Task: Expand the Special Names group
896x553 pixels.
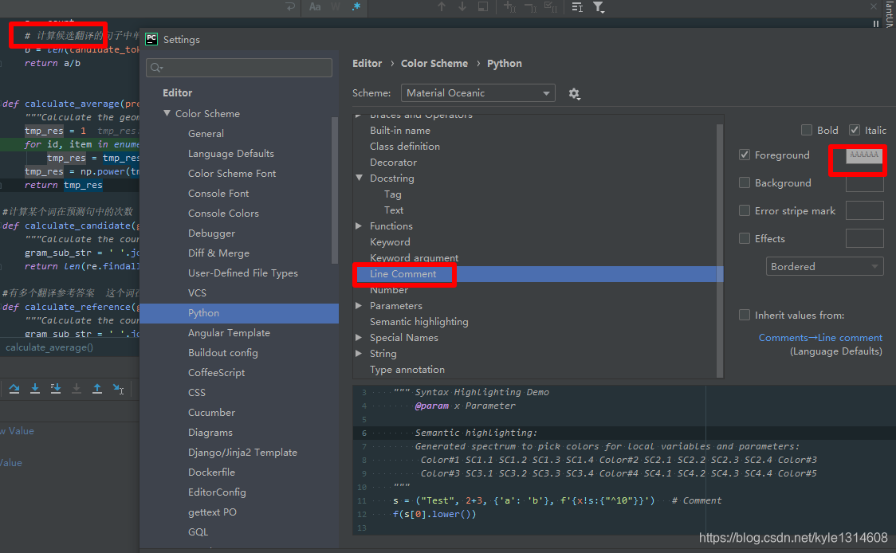Action: coord(359,338)
